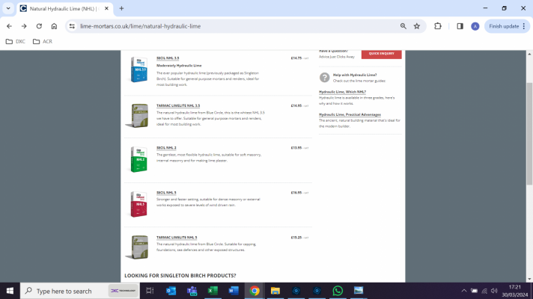533x299 pixels.
Task: Bookmark this page with the star icon
Action: [x=417, y=26]
